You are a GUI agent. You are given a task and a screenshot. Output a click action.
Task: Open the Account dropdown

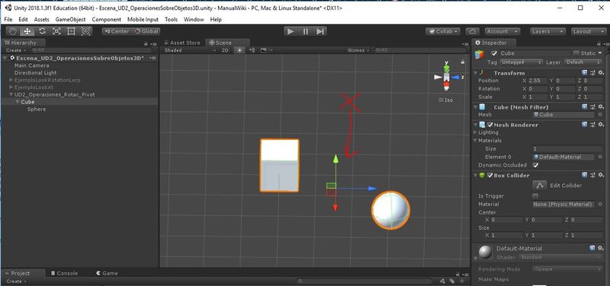coord(502,31)
